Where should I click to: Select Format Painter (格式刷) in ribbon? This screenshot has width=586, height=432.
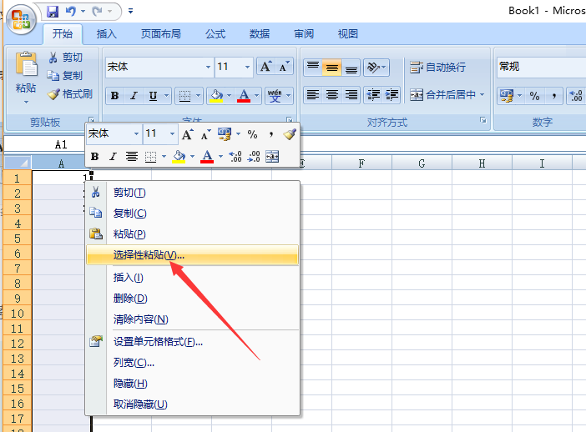pos(69,94)
